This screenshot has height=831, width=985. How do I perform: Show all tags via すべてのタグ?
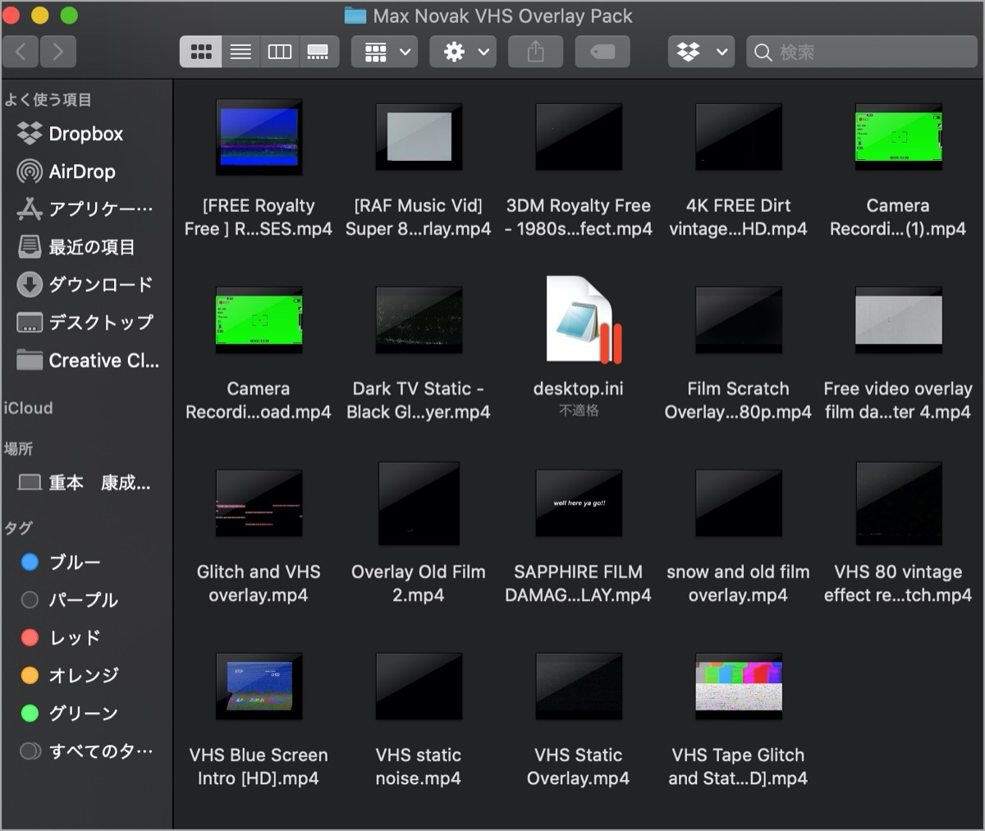point(86,751)
